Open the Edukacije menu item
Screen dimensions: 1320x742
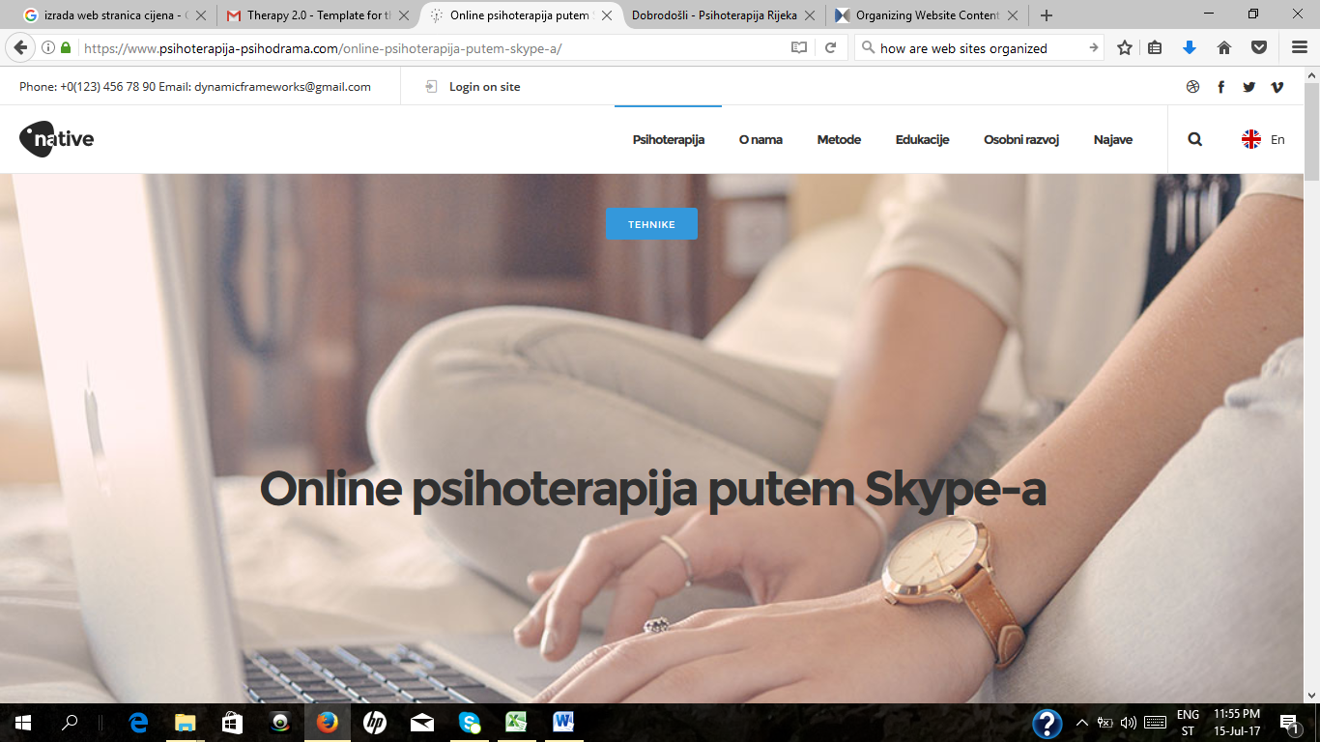point(922,139)
